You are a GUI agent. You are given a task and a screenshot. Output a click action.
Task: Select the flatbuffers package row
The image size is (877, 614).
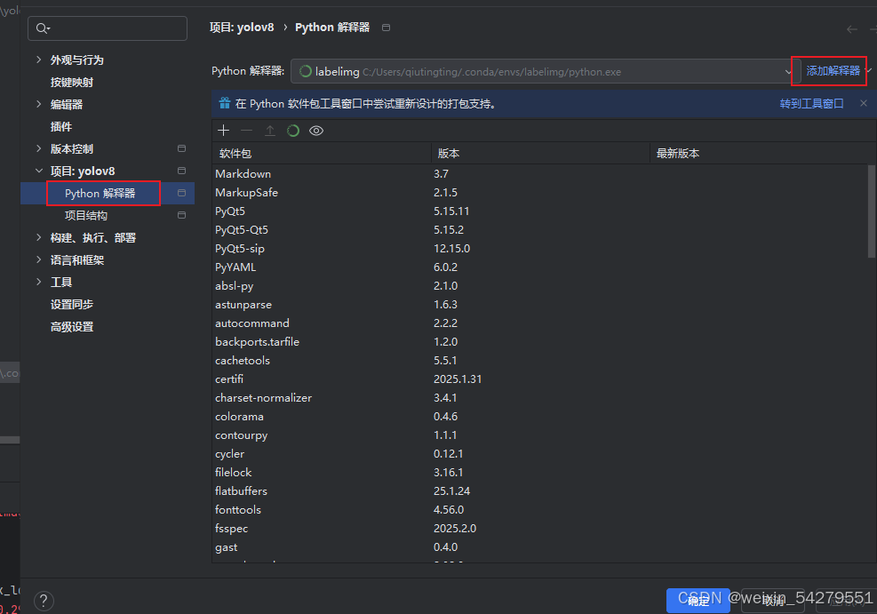click(539, 491)
